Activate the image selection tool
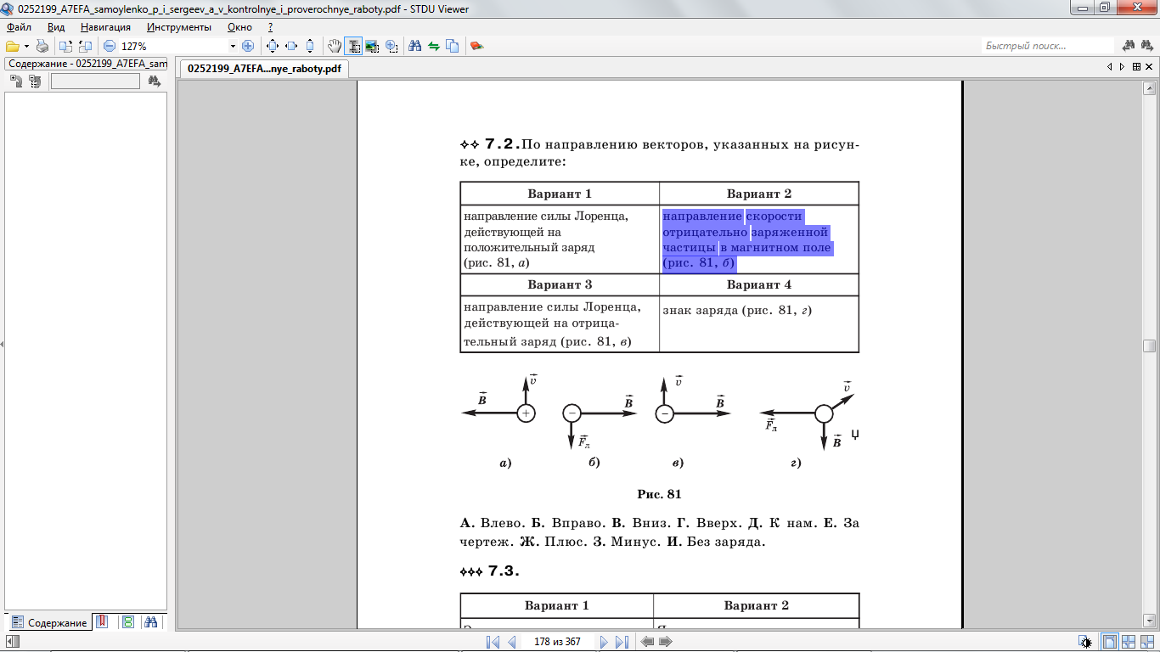 pos(373,46)
